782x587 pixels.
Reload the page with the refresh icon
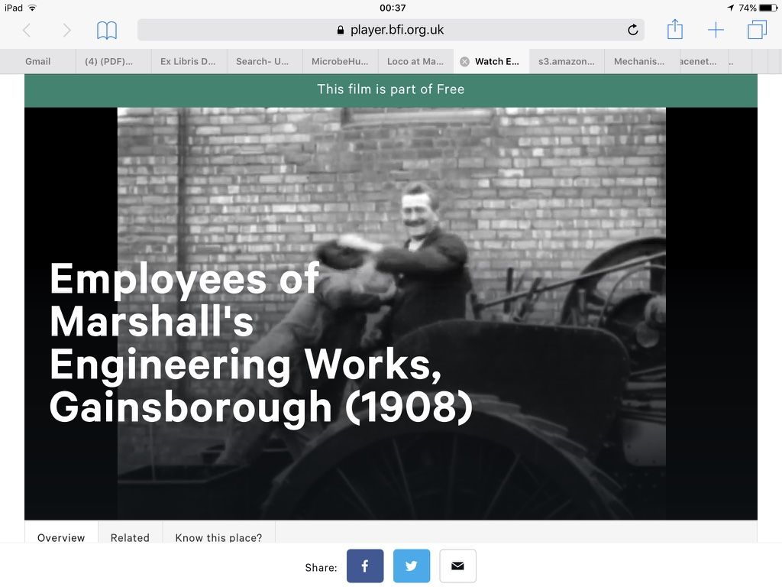pos(632,30)
